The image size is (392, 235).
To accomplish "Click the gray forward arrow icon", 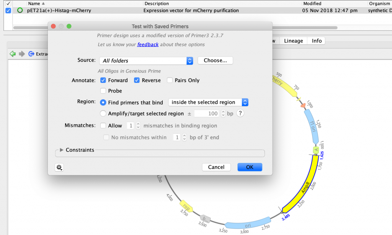I will click(x=22, y=54).
